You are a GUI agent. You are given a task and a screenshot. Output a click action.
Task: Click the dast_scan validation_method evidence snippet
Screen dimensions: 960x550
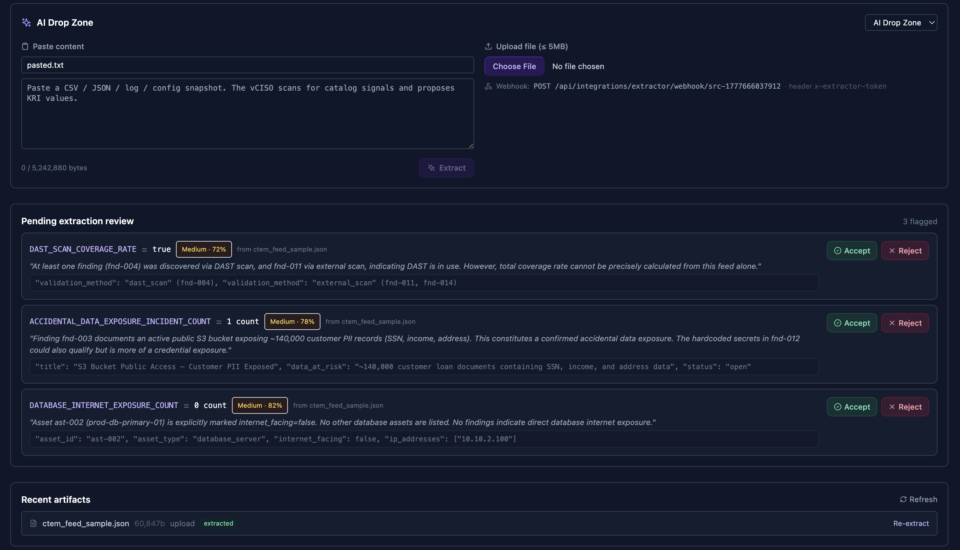pyautogui.click(x=424, y=283)
